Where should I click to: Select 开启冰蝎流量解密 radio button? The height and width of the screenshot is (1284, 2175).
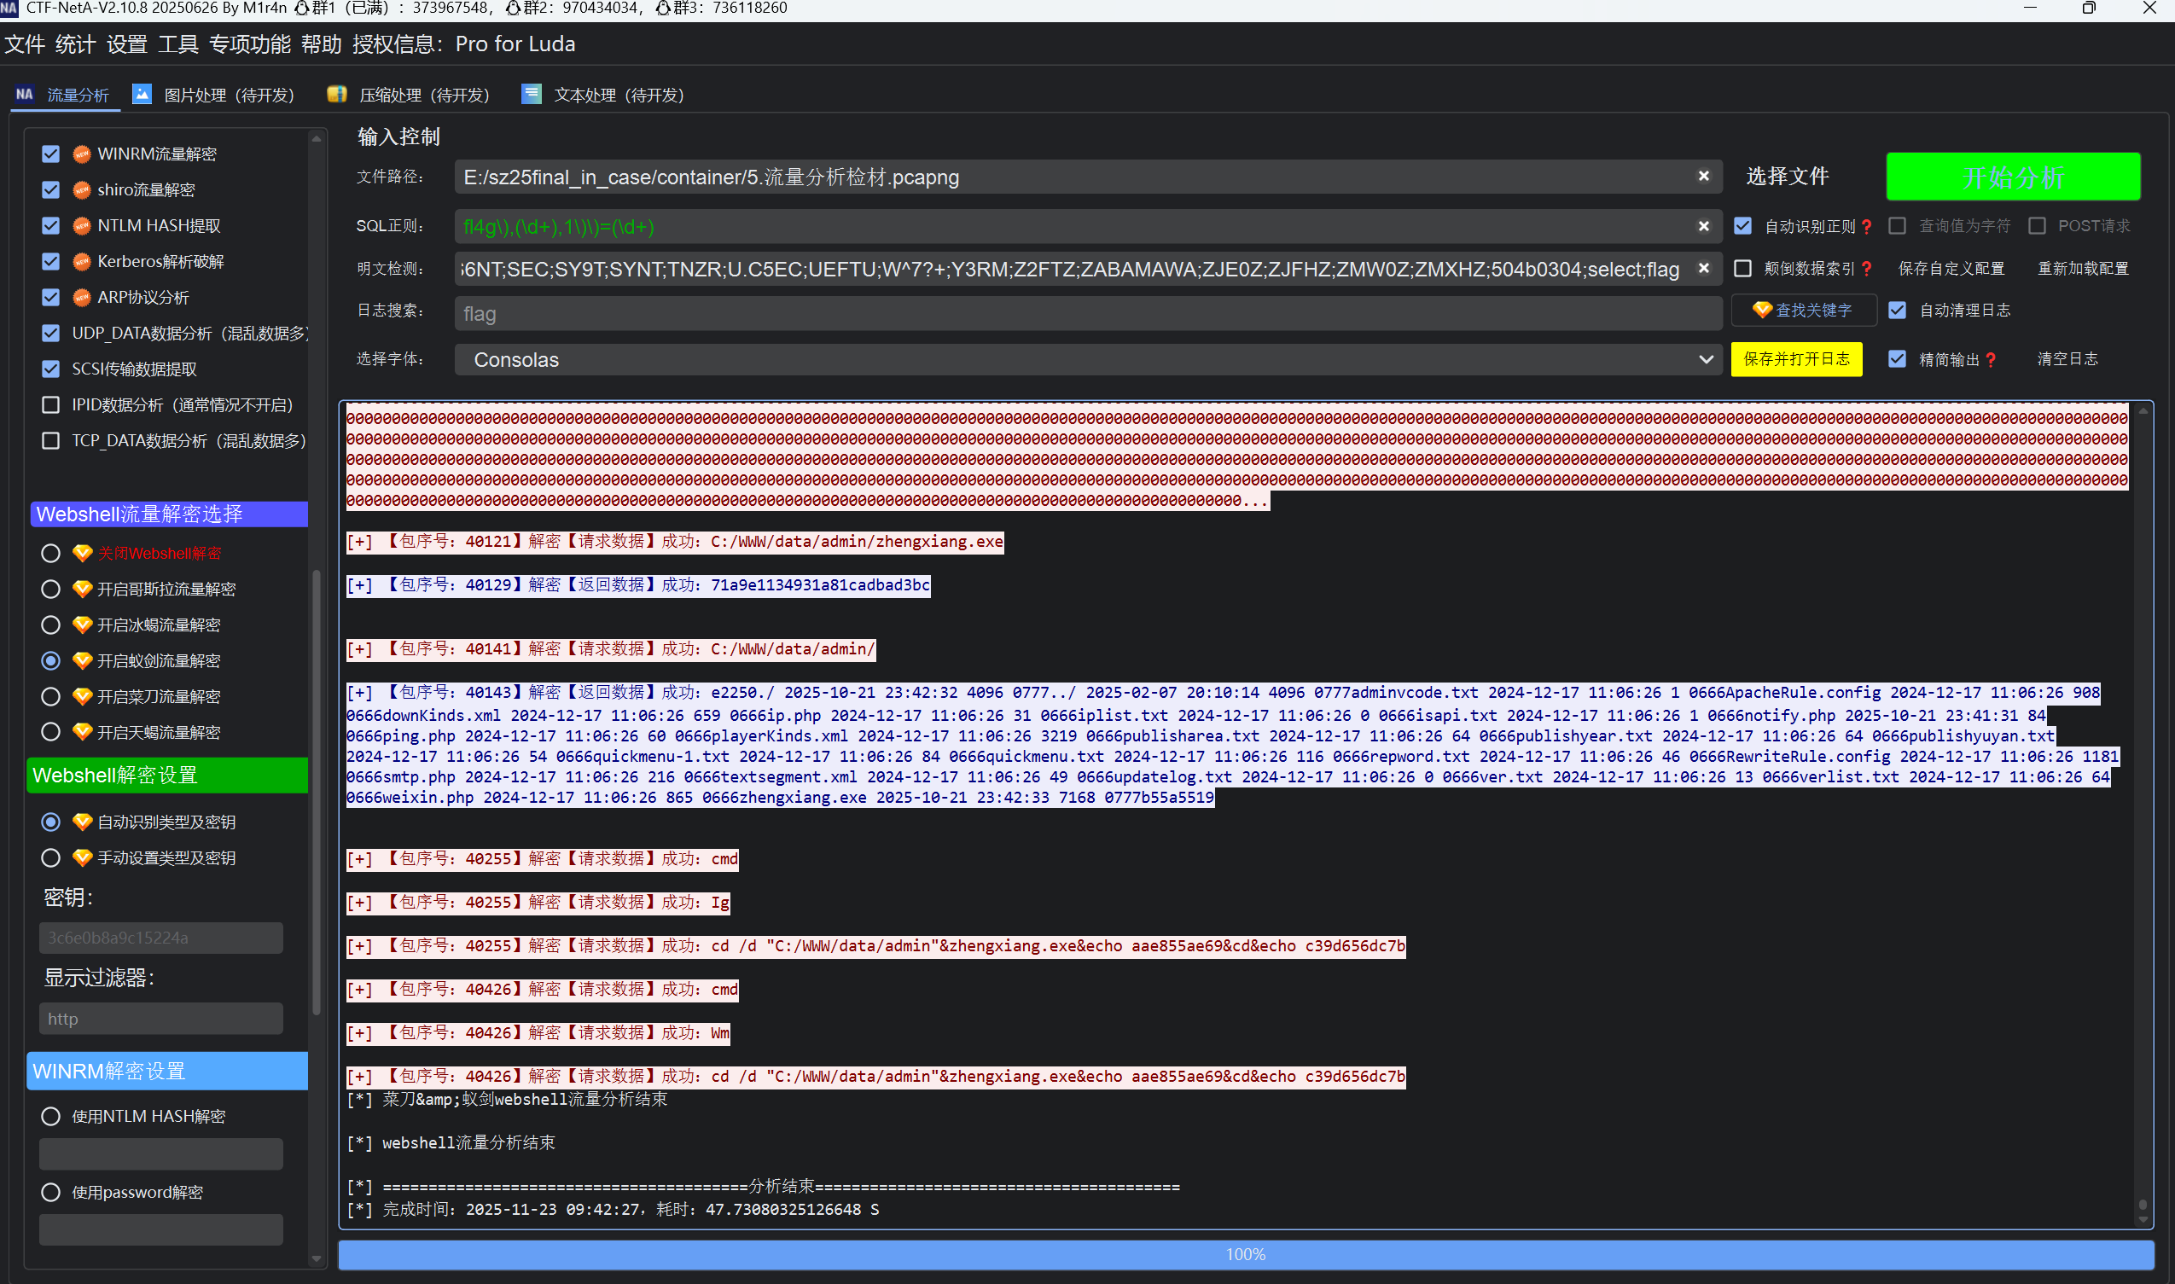(x=51, y=625)
